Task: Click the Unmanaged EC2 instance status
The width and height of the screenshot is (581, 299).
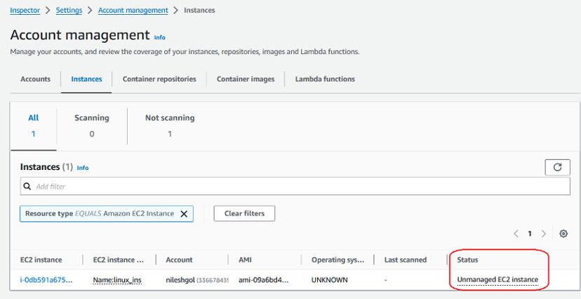Action: coord(497,280)
